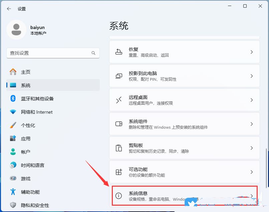Image resolution: width=269 pixels, height=212 pixels.
Task: Click the 恢复 recovery icon
Action: point(118,52)
